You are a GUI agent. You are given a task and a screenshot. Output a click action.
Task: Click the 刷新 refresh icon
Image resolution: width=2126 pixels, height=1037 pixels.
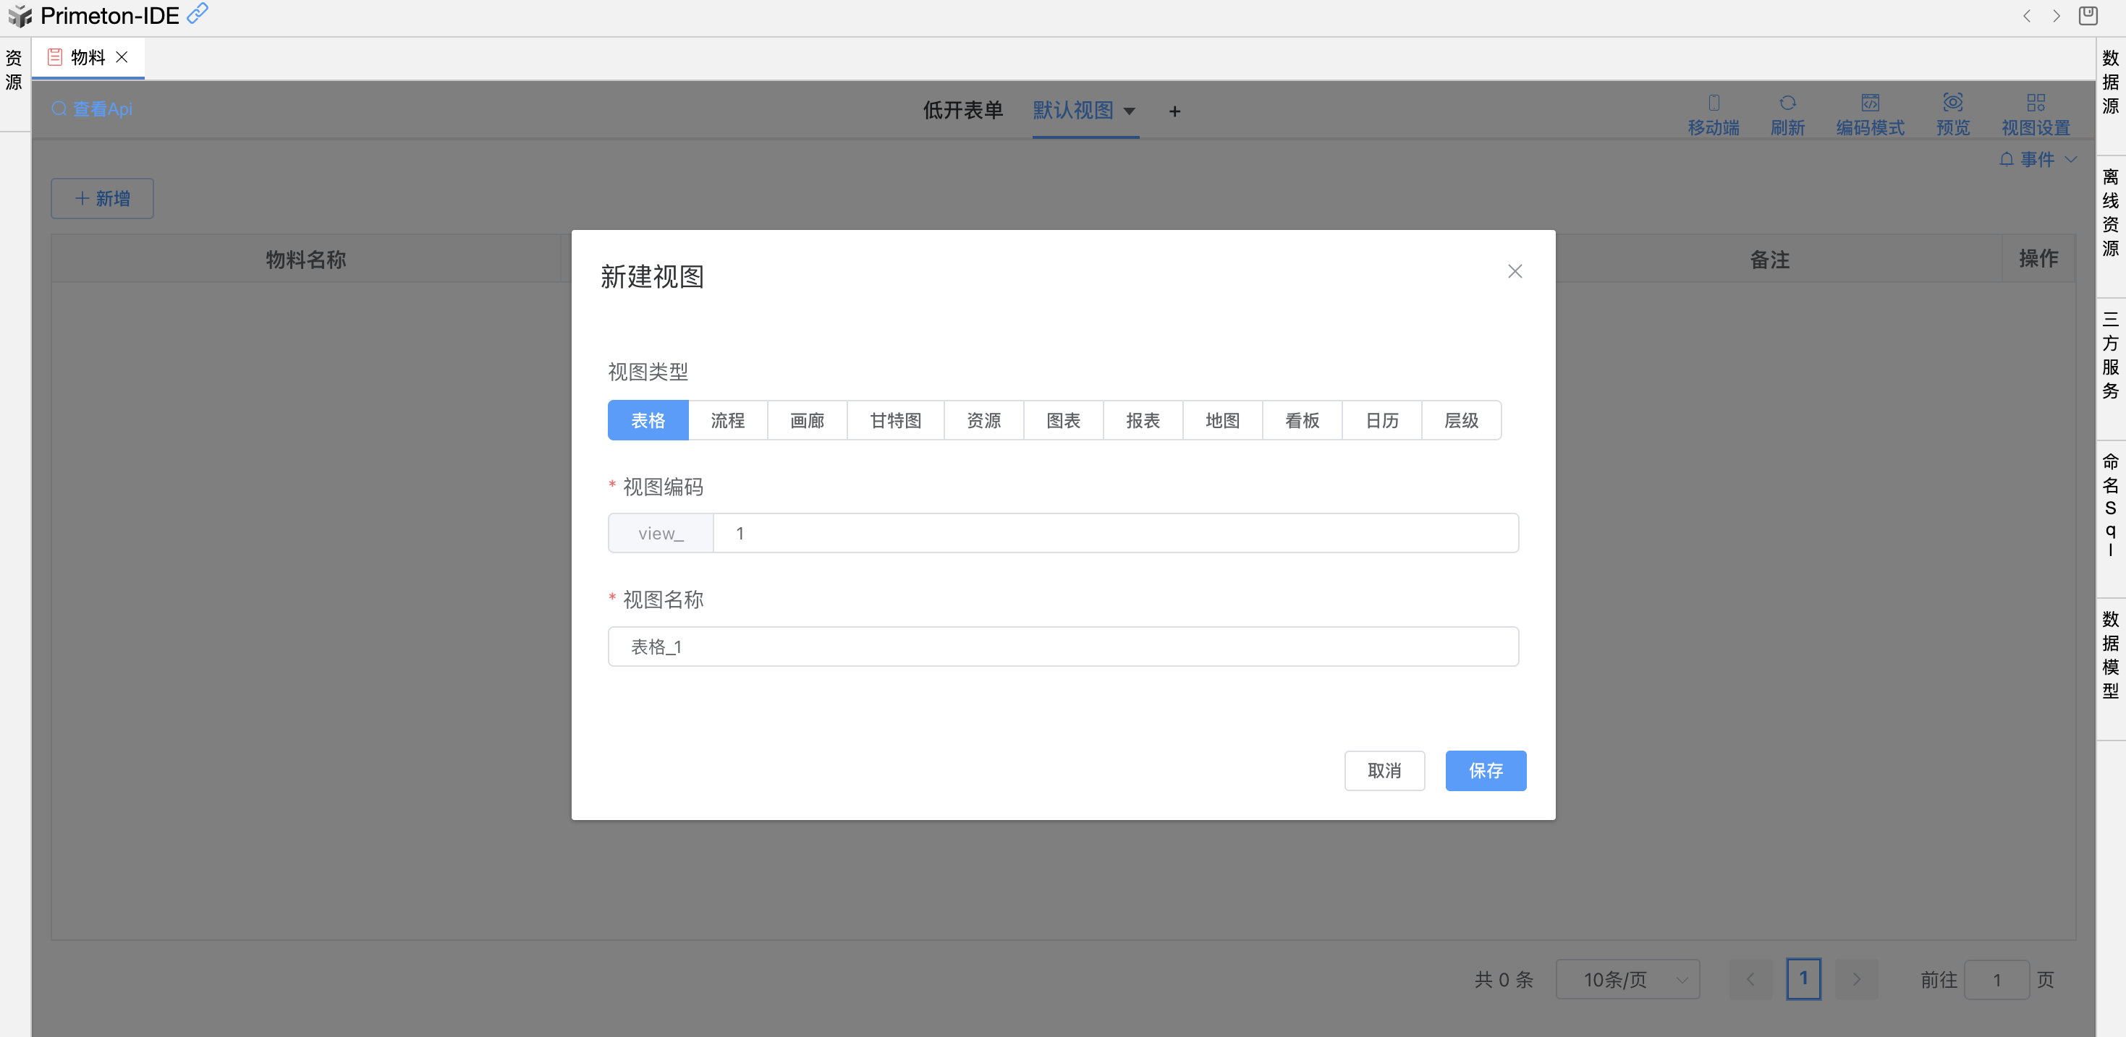1787,103
